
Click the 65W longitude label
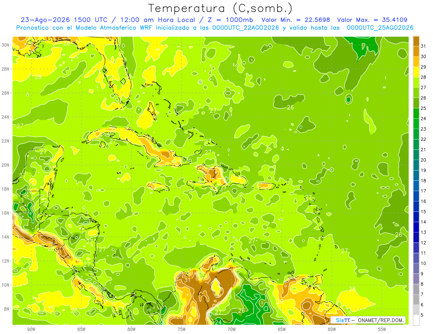coord(282,329)
